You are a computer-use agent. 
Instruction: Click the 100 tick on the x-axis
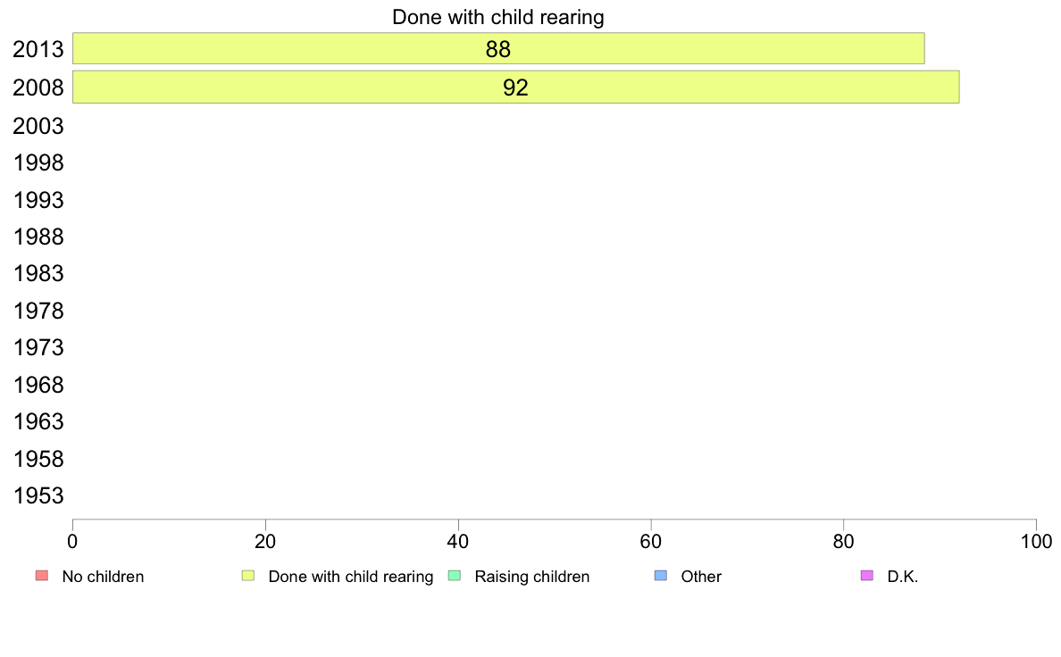pyautogui.click(x=1036, y=541)
